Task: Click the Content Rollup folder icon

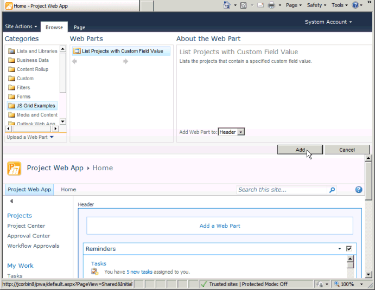Action: pyautogui.click(x=11, y=69)
